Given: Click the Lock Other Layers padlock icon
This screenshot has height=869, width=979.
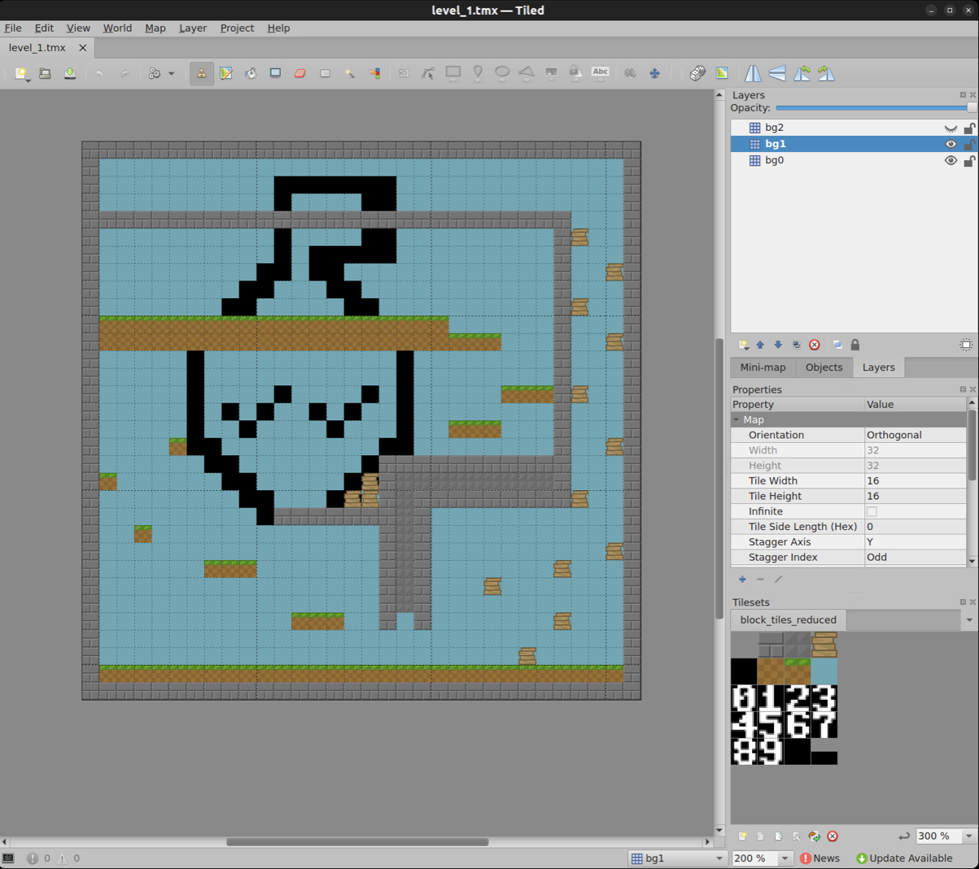Looking at the screenshot, I should tap(855, 345).
